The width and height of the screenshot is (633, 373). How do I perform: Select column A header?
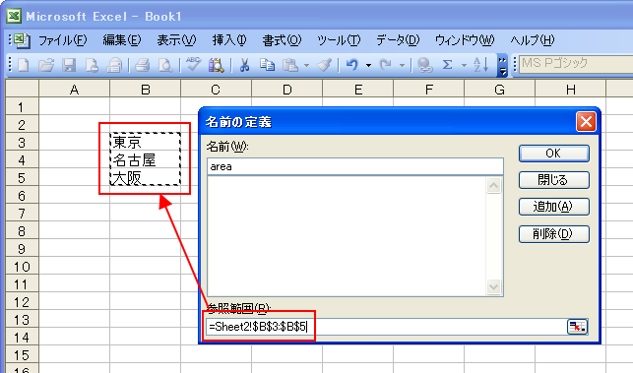[x=74, y=89]
